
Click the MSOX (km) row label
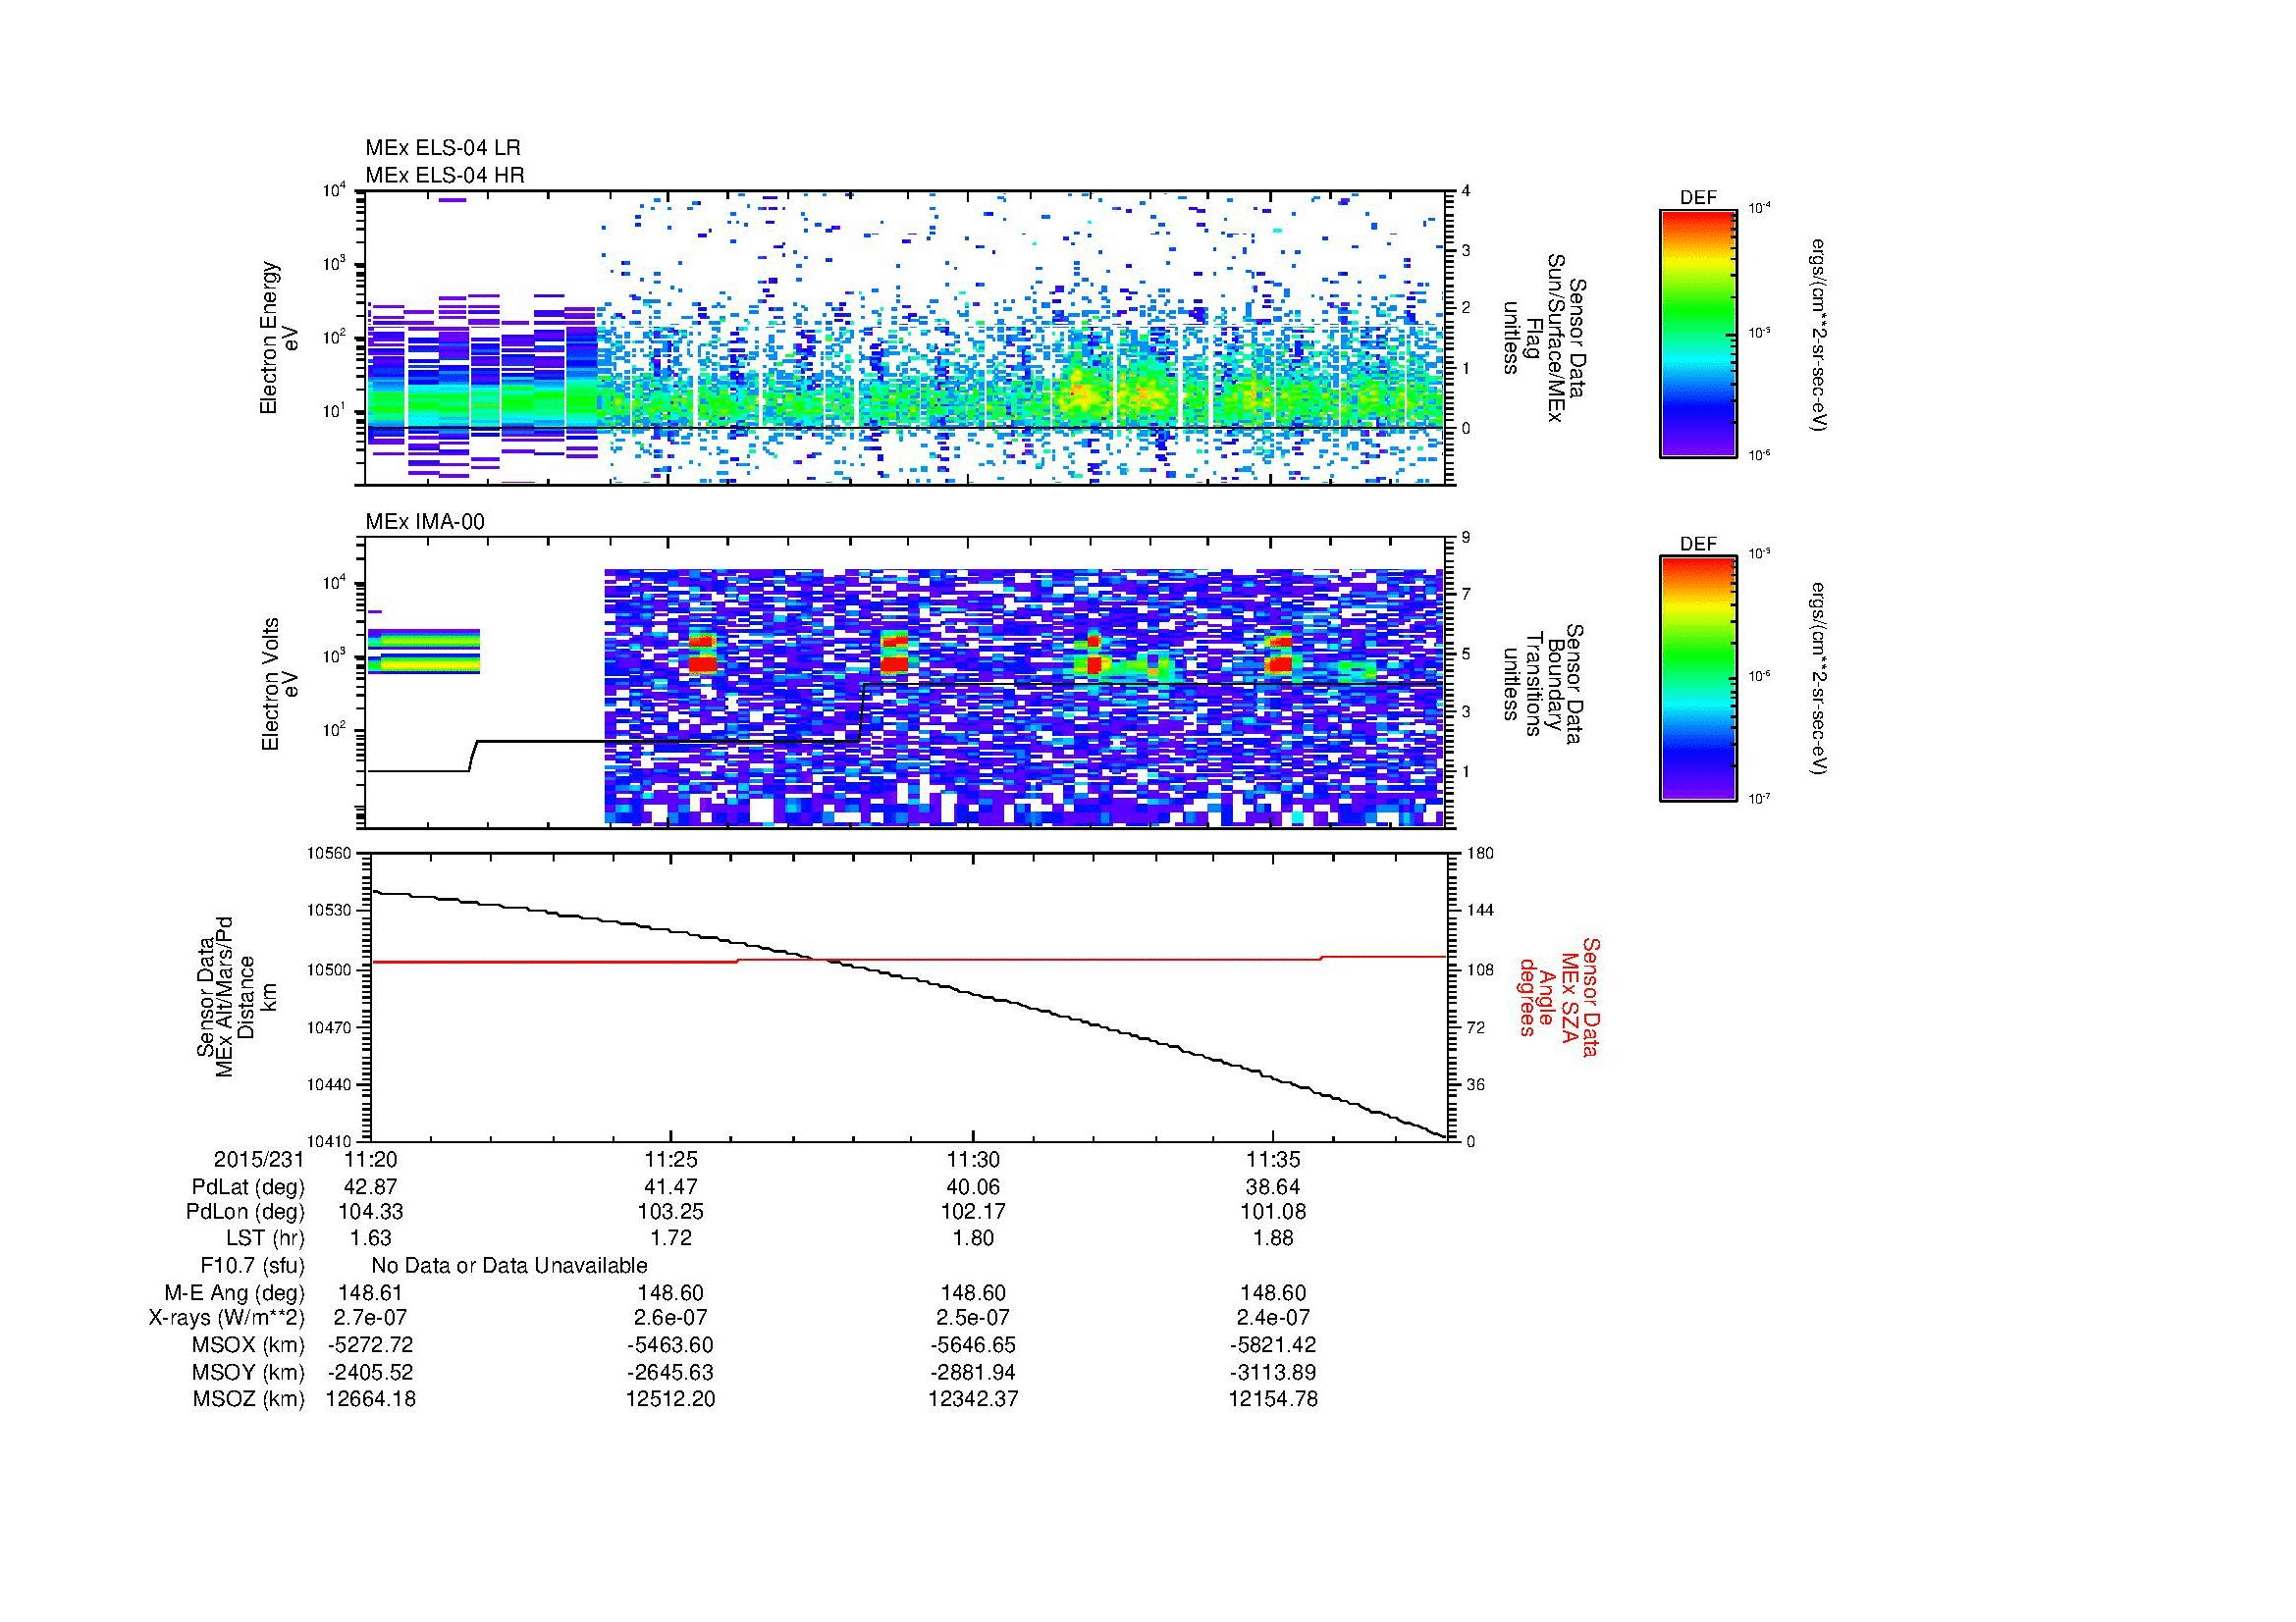pyautogui.click(x=248, y=1345)
